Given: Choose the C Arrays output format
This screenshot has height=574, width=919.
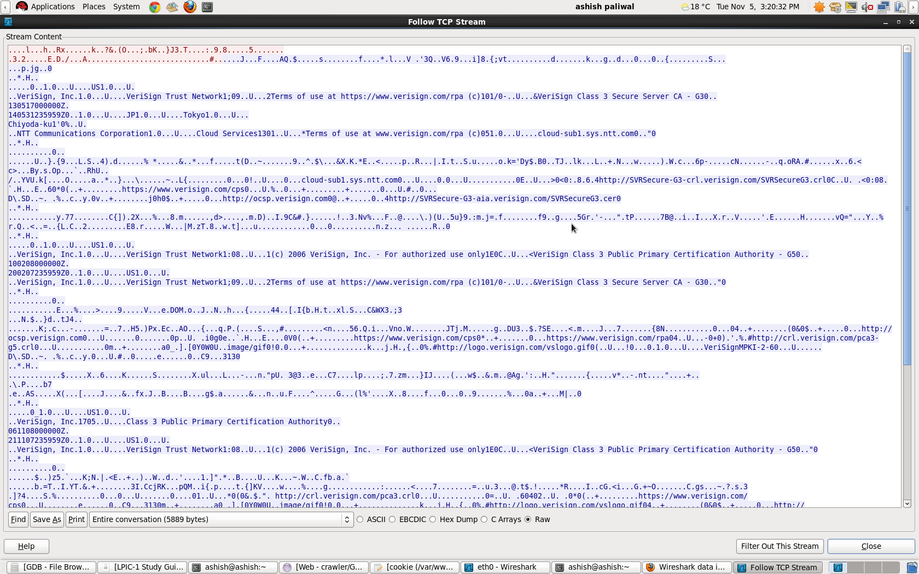Looking at the screenshot, I should [x=501, y=519].
